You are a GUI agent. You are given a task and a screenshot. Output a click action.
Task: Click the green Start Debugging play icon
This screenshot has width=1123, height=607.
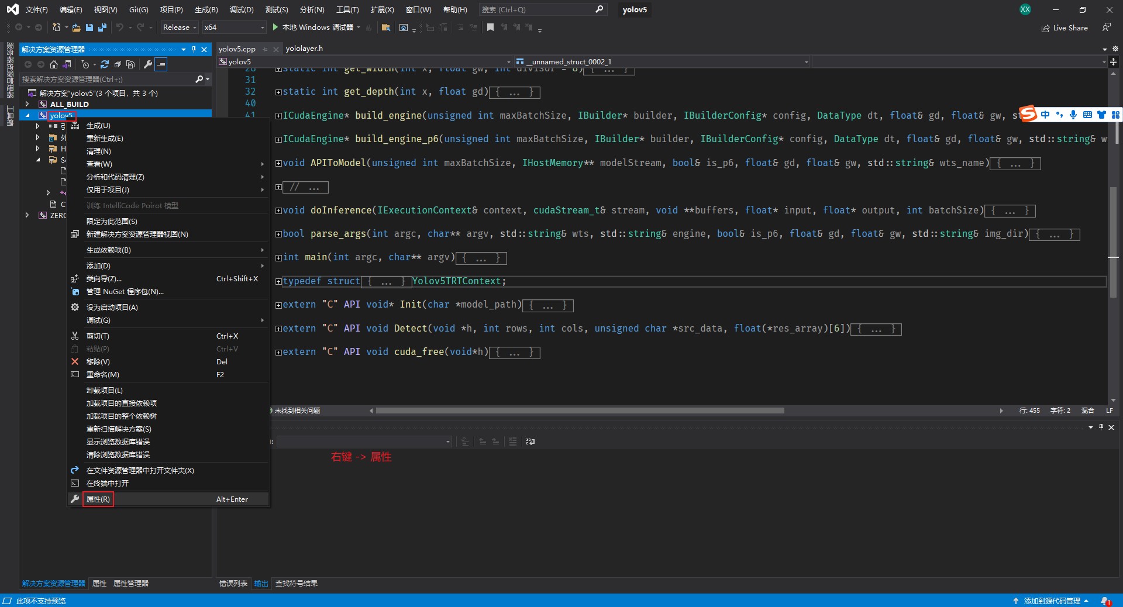275,27
